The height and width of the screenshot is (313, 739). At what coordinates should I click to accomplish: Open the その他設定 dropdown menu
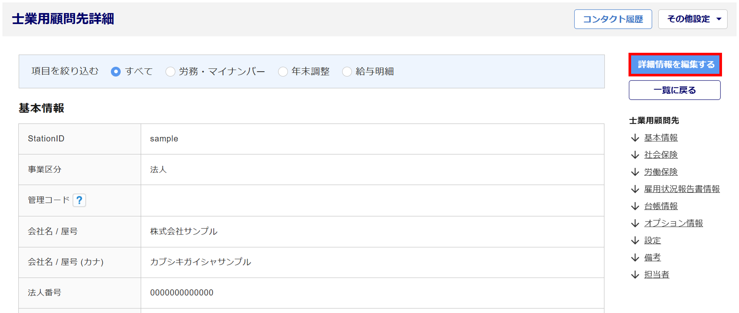point(692,19)
